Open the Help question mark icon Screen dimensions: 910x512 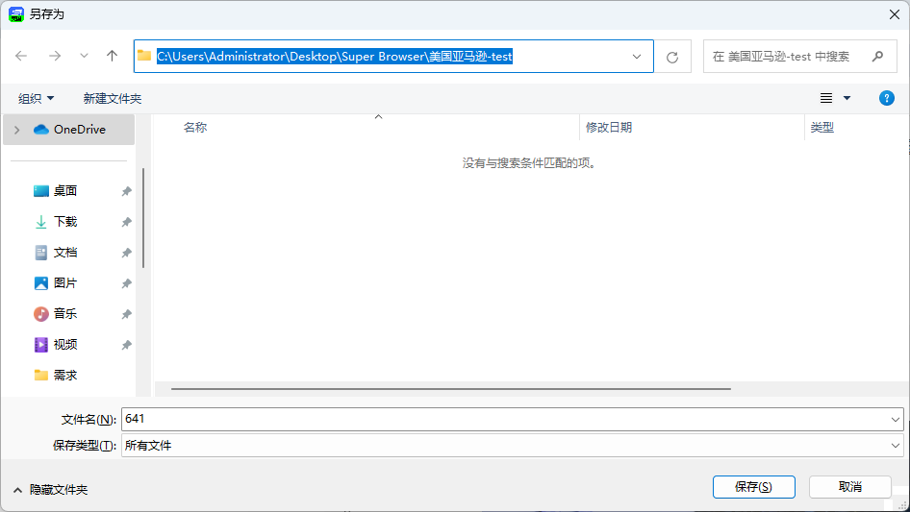click(887, 98)
